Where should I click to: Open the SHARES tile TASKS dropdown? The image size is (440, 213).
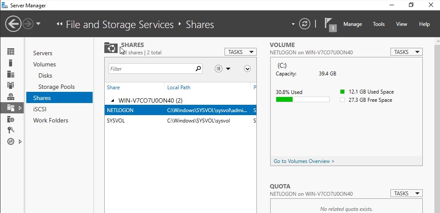point(240,52)
